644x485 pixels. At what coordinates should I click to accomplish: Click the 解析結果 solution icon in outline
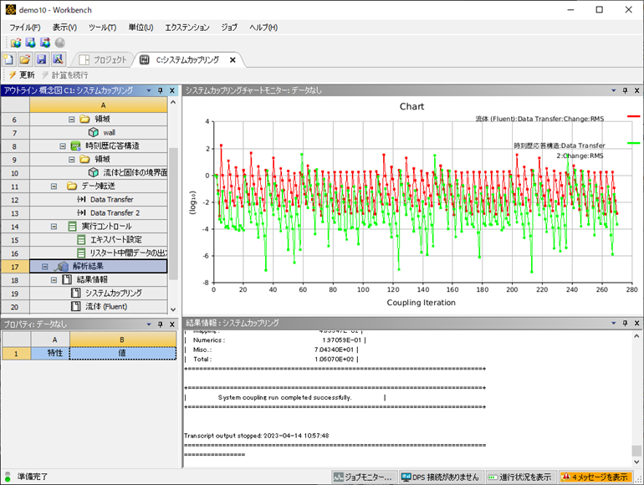click(62, 266)
